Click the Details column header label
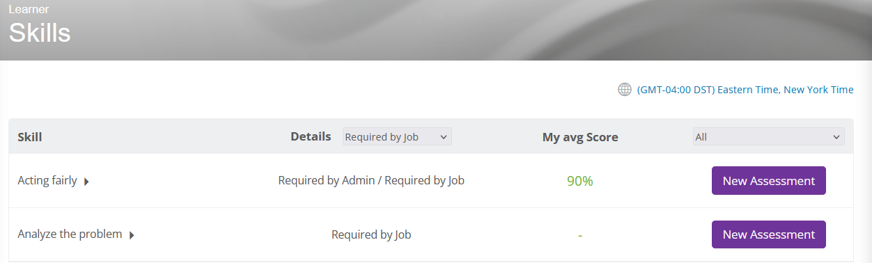872x263 pixels. pyautogui.click(x=311, y=136)
